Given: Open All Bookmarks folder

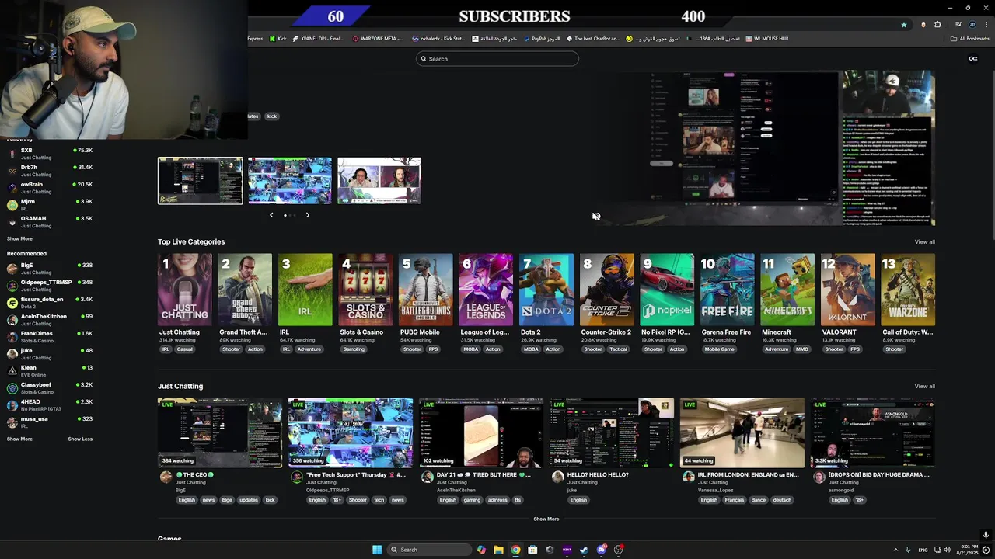Looking at the screenshot, I should click(969, 39).
